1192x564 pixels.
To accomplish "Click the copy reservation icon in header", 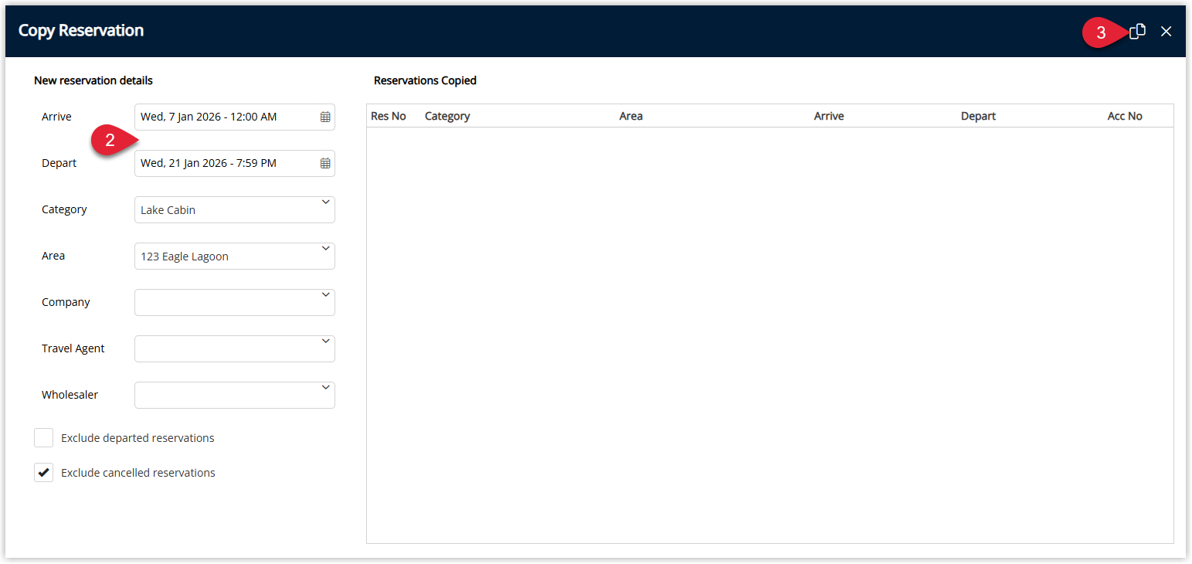I will (x=1137, y=32).
